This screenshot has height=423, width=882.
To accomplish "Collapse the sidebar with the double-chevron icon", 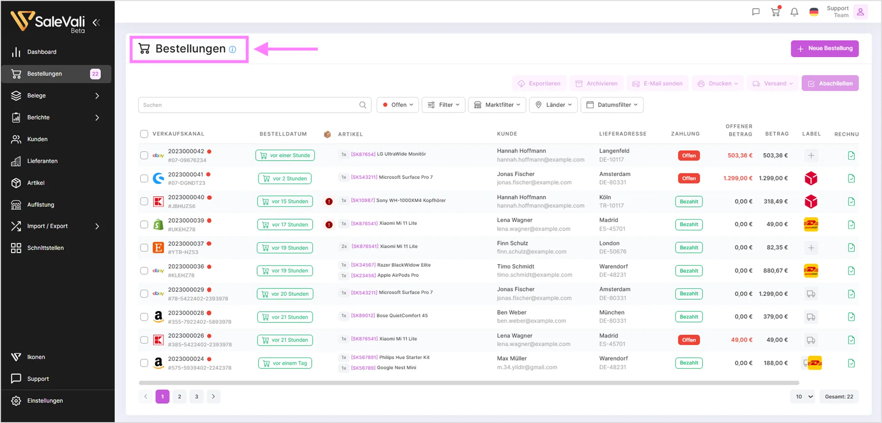I will coord(96,22).
